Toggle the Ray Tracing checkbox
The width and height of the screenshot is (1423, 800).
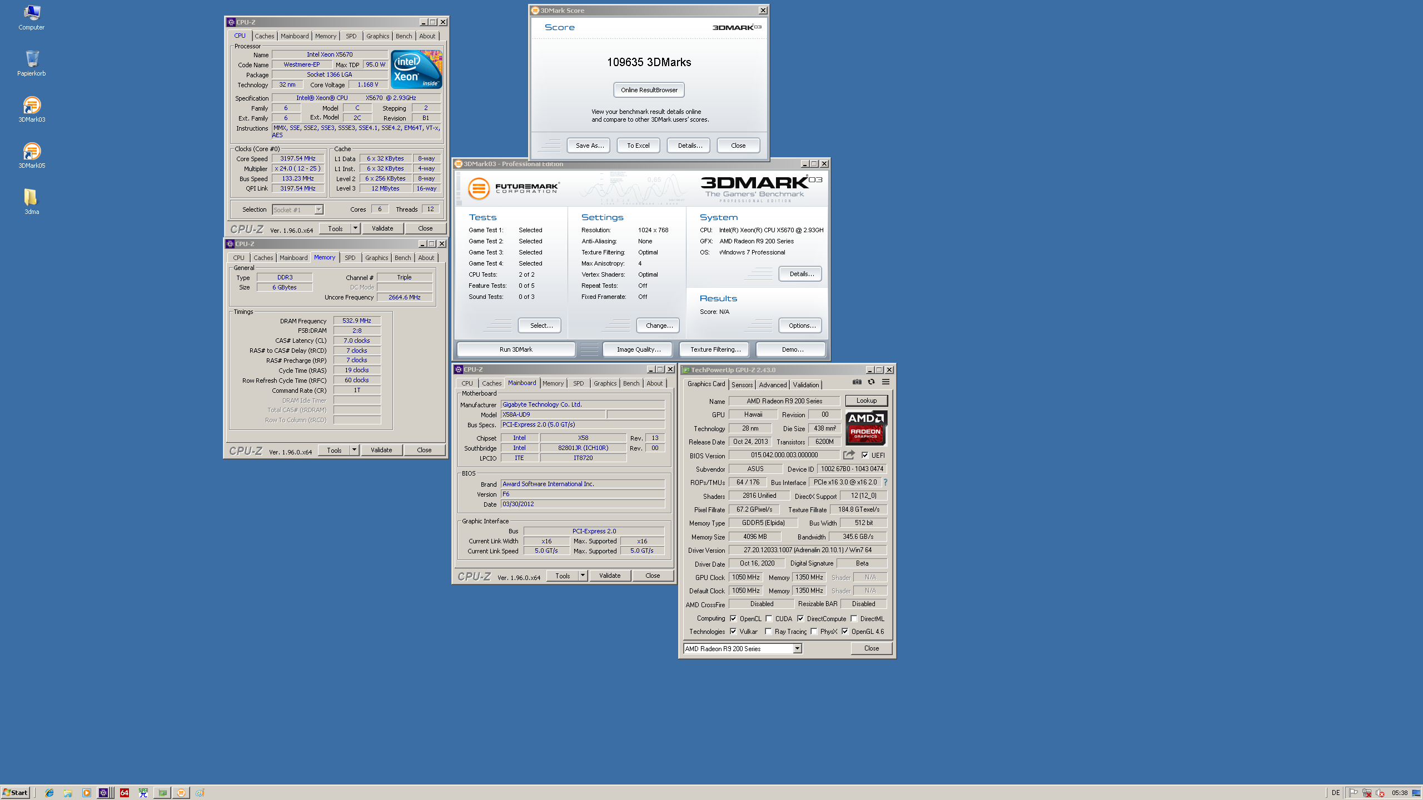pos(768,632)
